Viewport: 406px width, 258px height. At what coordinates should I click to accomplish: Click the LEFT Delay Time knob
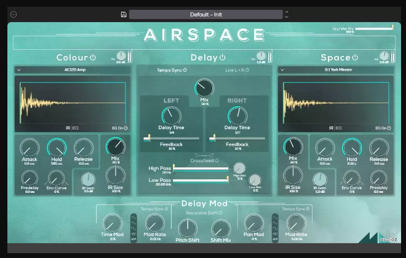point(172,116)
